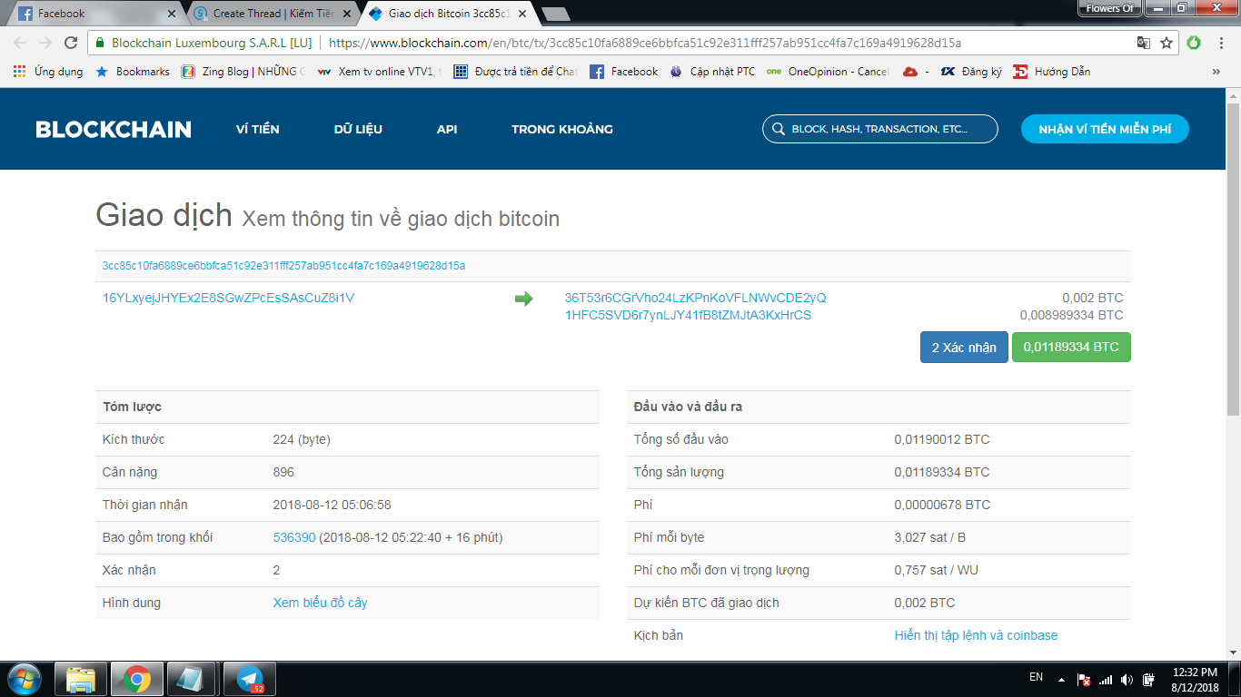The image size is (1241, 697).
Task: Click the volume speaker tray icon
Action: point(1127,679)
